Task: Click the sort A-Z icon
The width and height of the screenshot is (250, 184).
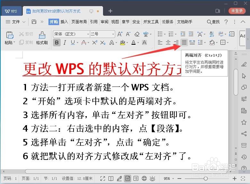Action: [211, 34]
